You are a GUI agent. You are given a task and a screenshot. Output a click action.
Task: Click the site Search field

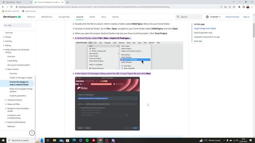click(189, 17)
